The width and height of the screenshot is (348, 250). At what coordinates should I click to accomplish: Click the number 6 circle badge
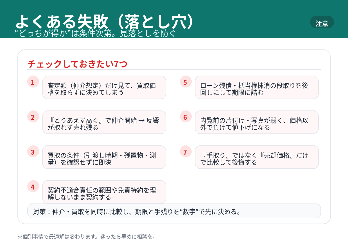click(x=185, y=117)
